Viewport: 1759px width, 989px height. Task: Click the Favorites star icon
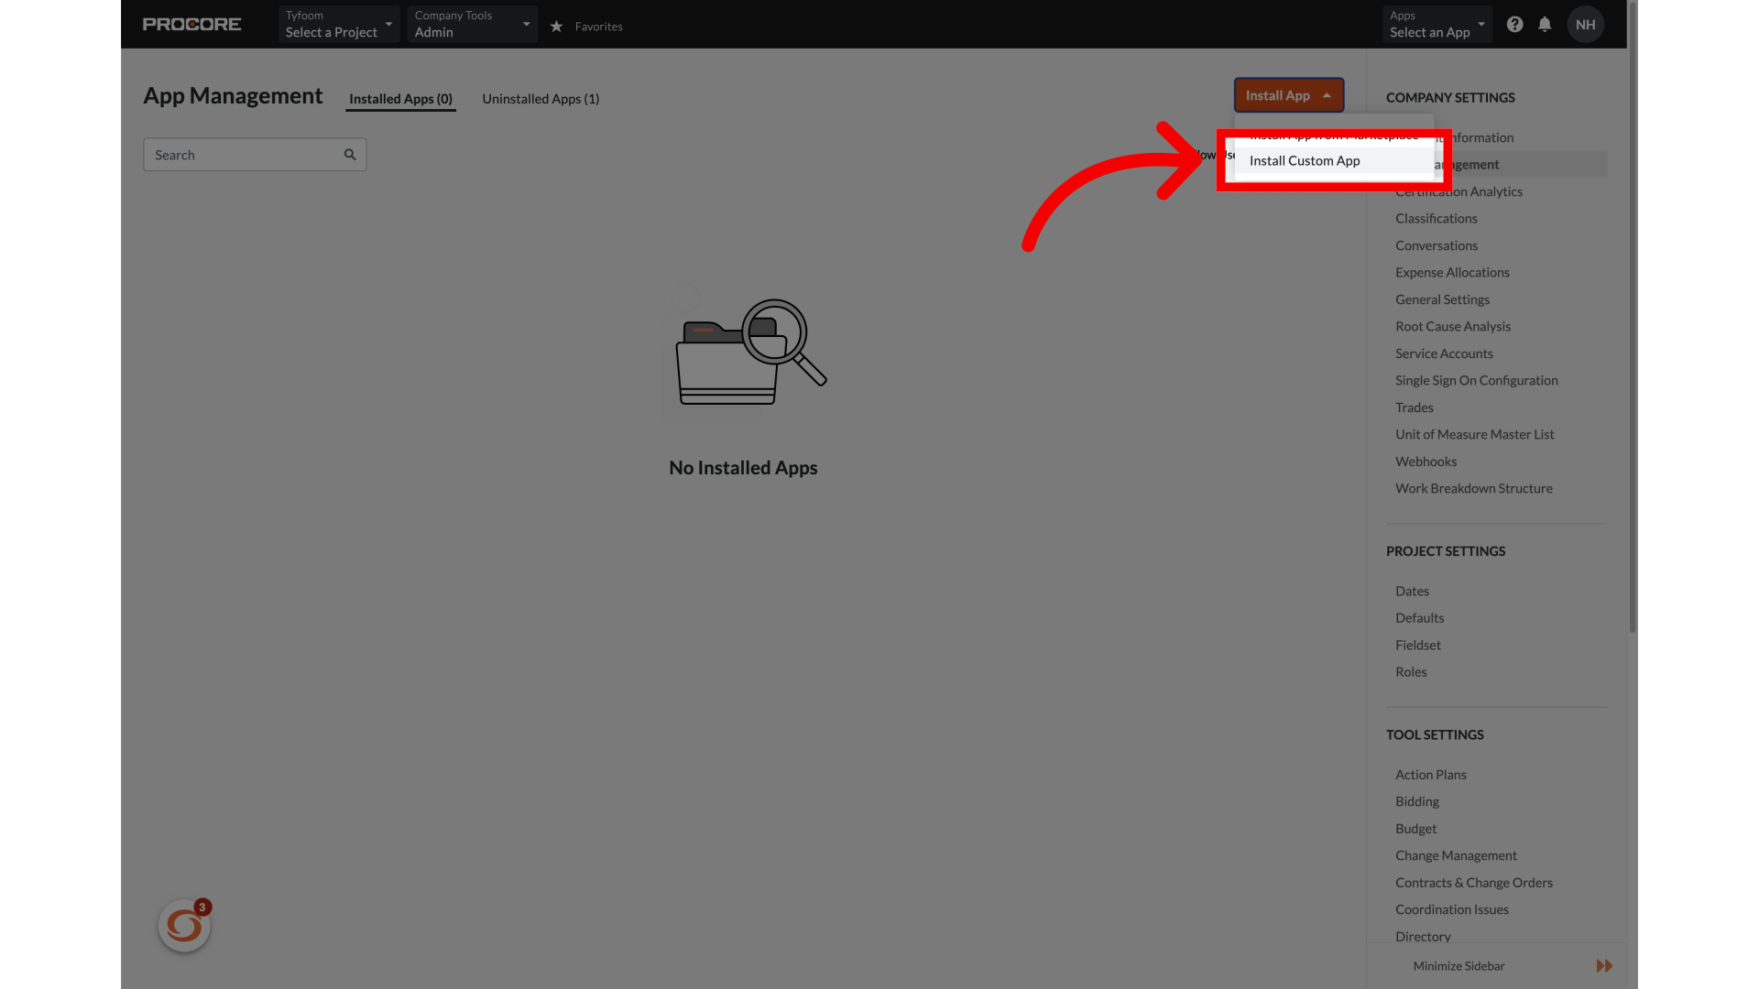click(556, 27)
